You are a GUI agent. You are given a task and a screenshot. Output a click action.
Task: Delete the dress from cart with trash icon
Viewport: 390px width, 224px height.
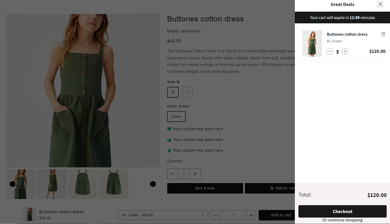[383, 34]
